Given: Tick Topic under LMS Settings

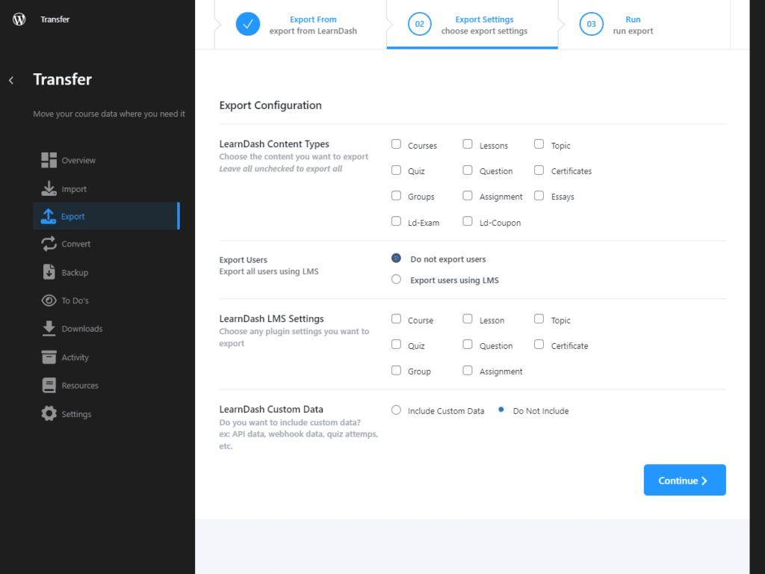Looking at the screenshot, I should (x=539, y=318).
